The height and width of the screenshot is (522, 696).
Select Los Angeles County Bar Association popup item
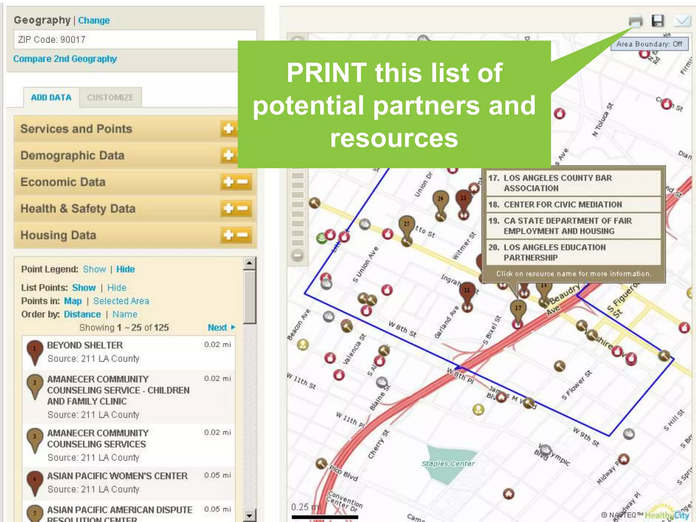coord(573,183)
